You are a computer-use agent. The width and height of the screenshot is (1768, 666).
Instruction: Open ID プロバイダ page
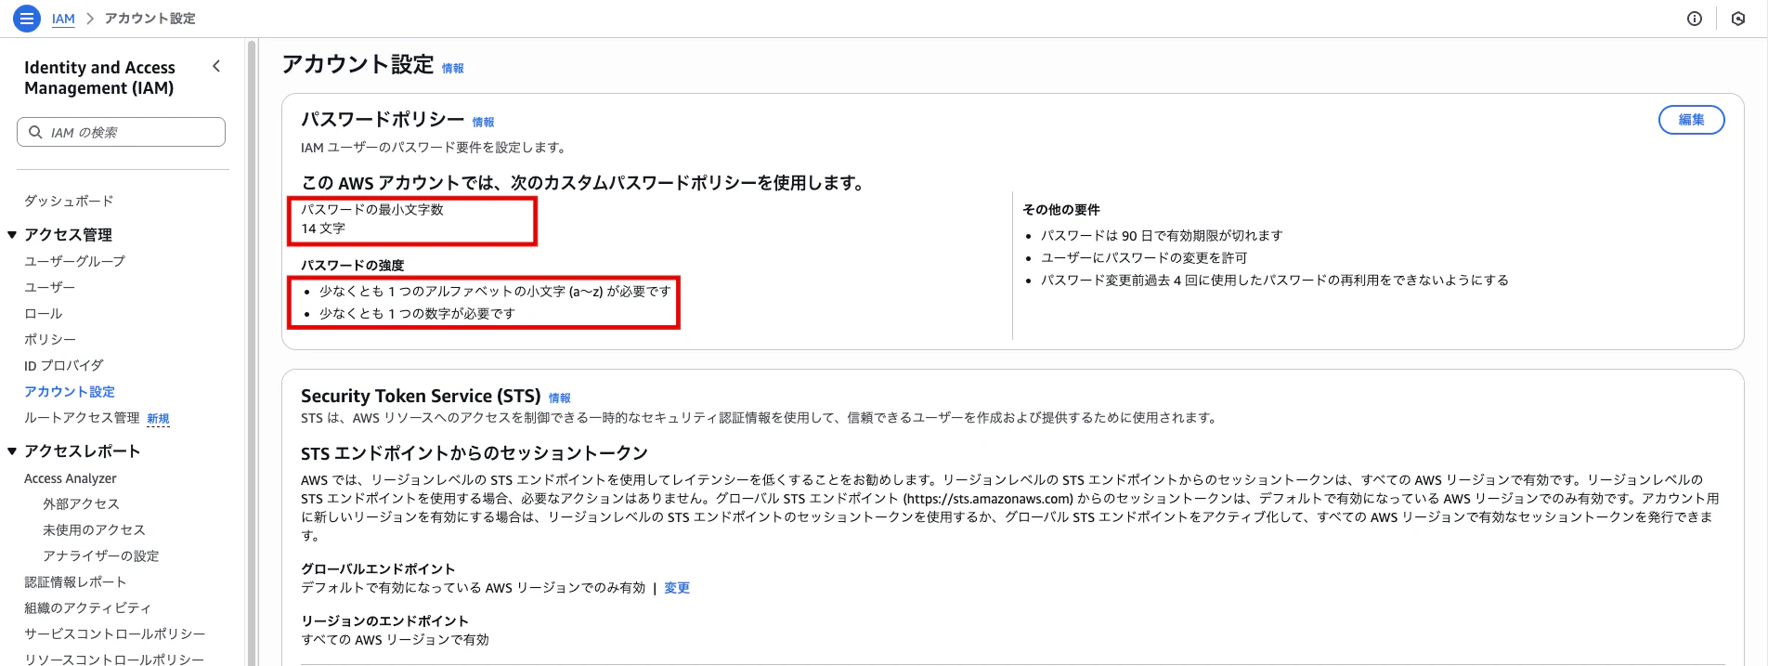click(x=63, y=365)
